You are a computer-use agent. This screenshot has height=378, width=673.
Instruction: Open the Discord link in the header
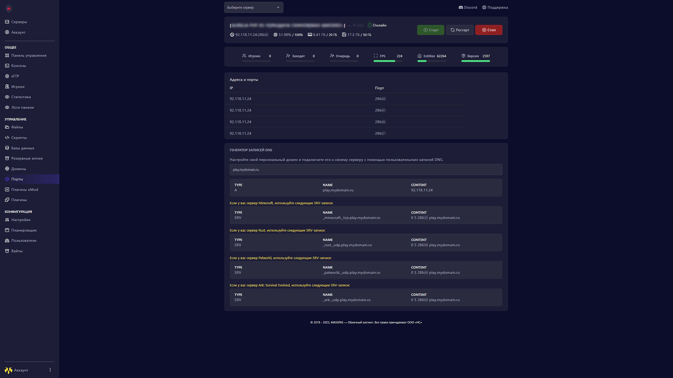pyautogui.click(x=468, y=7)
